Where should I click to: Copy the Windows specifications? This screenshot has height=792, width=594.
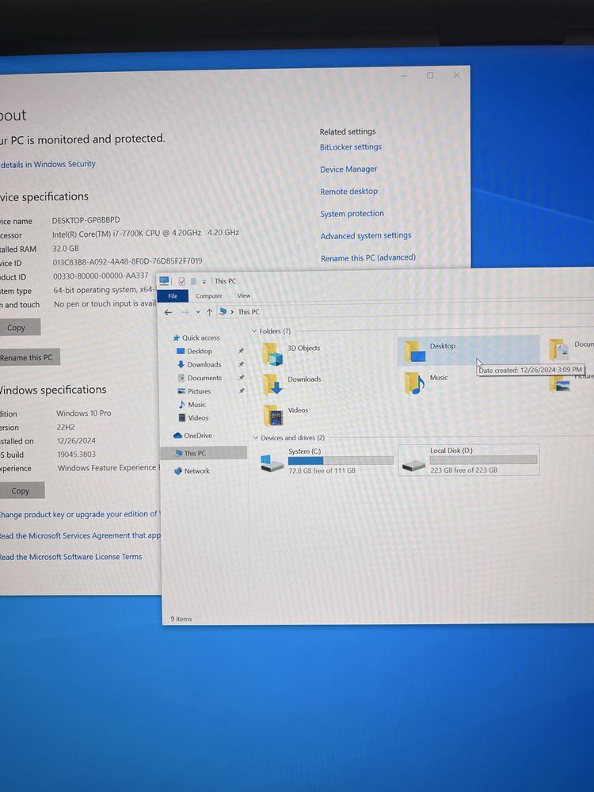pyautogui.click(x=21, y=490)
